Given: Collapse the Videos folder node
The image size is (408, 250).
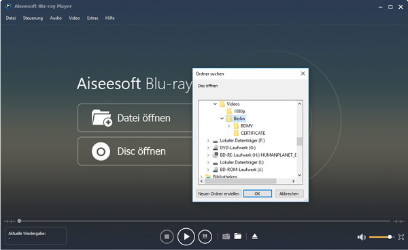Looking at the screenshot, I should [x=215, y=104].
